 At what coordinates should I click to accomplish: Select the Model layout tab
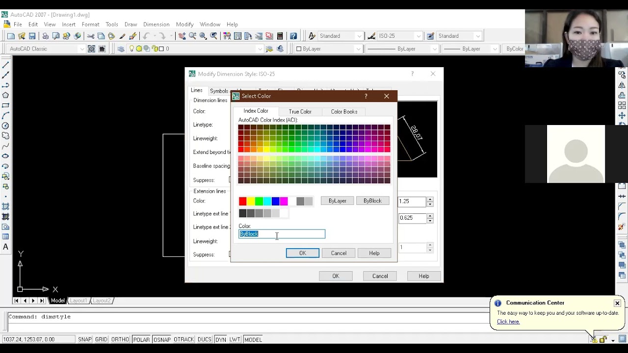58,301
